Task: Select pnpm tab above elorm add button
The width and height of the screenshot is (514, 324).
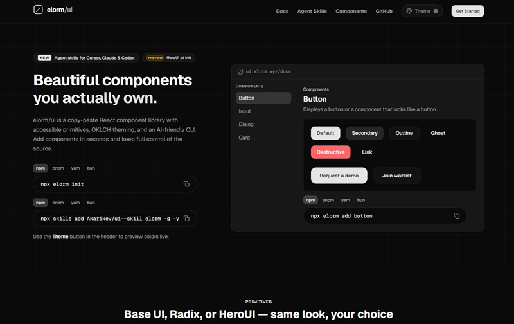Action: (x=328, y=200)
